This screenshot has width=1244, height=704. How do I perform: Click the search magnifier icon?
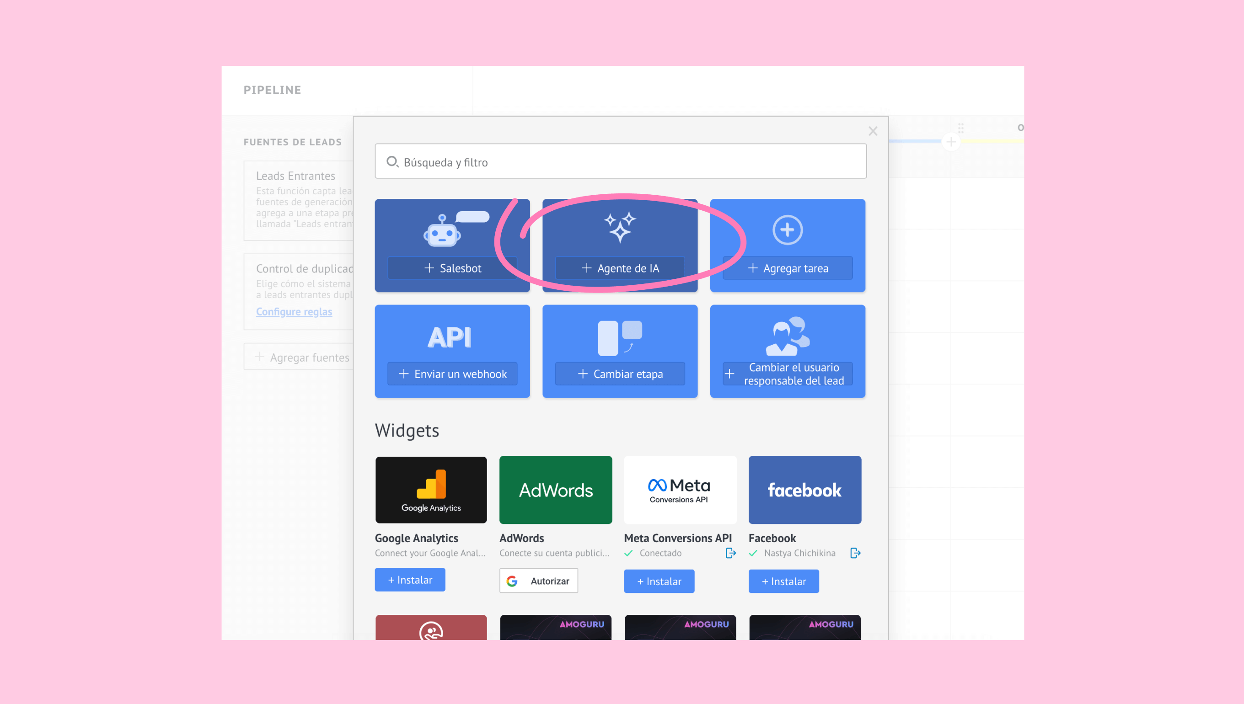[x=392, y=161]
